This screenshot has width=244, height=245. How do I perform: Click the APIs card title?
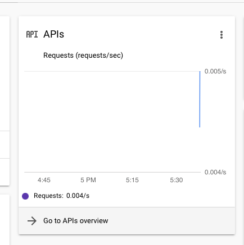coord(53,34)
